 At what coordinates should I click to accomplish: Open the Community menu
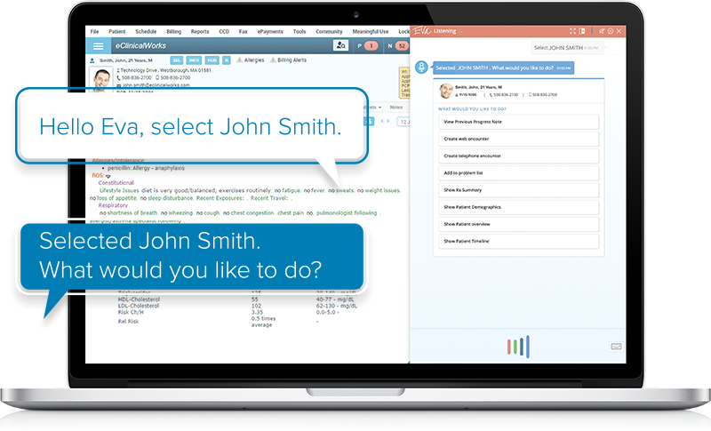coord(329,32)
